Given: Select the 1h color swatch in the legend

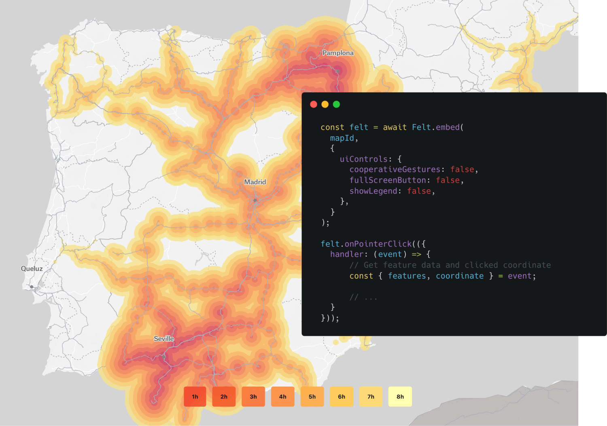Looking at the screenshot, I should pyautogui.click(x=195, y=396).
